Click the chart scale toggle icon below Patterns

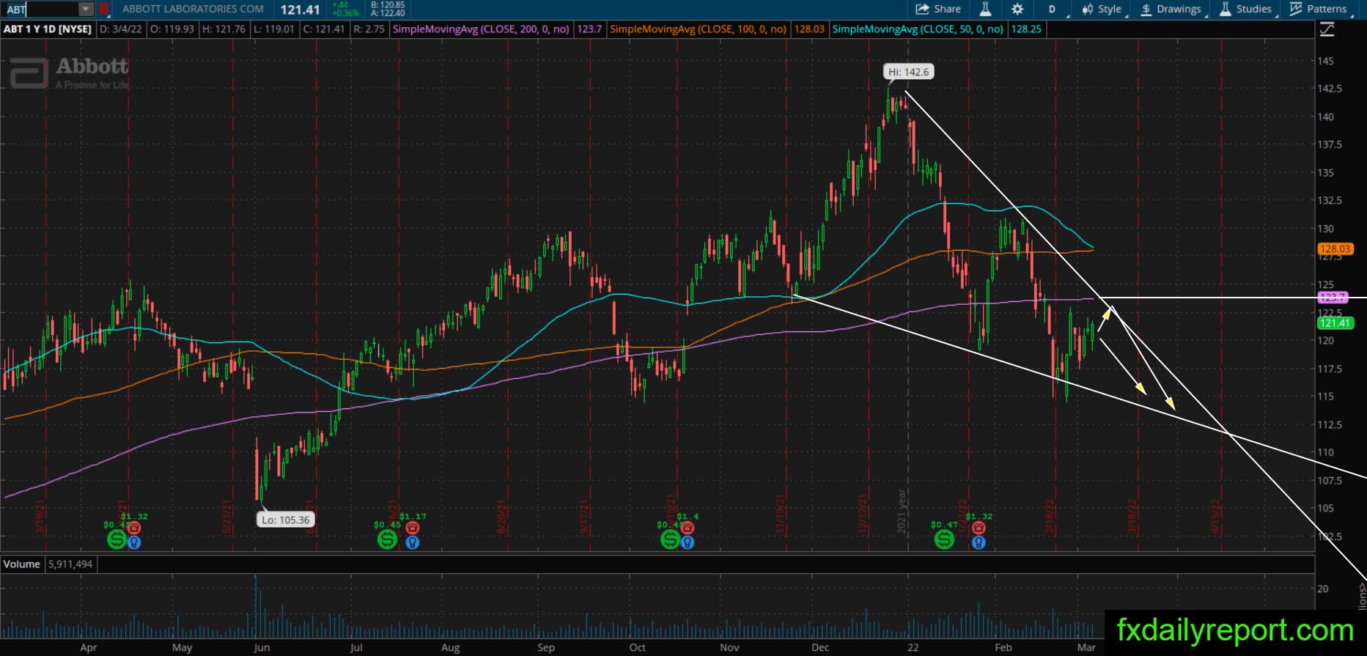click(1327, 29)
